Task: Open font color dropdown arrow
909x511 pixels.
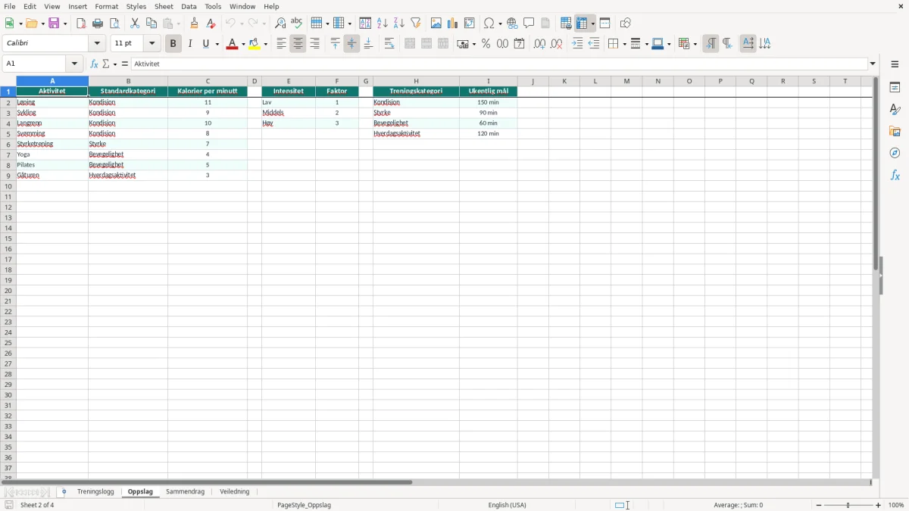Action: 243,45
